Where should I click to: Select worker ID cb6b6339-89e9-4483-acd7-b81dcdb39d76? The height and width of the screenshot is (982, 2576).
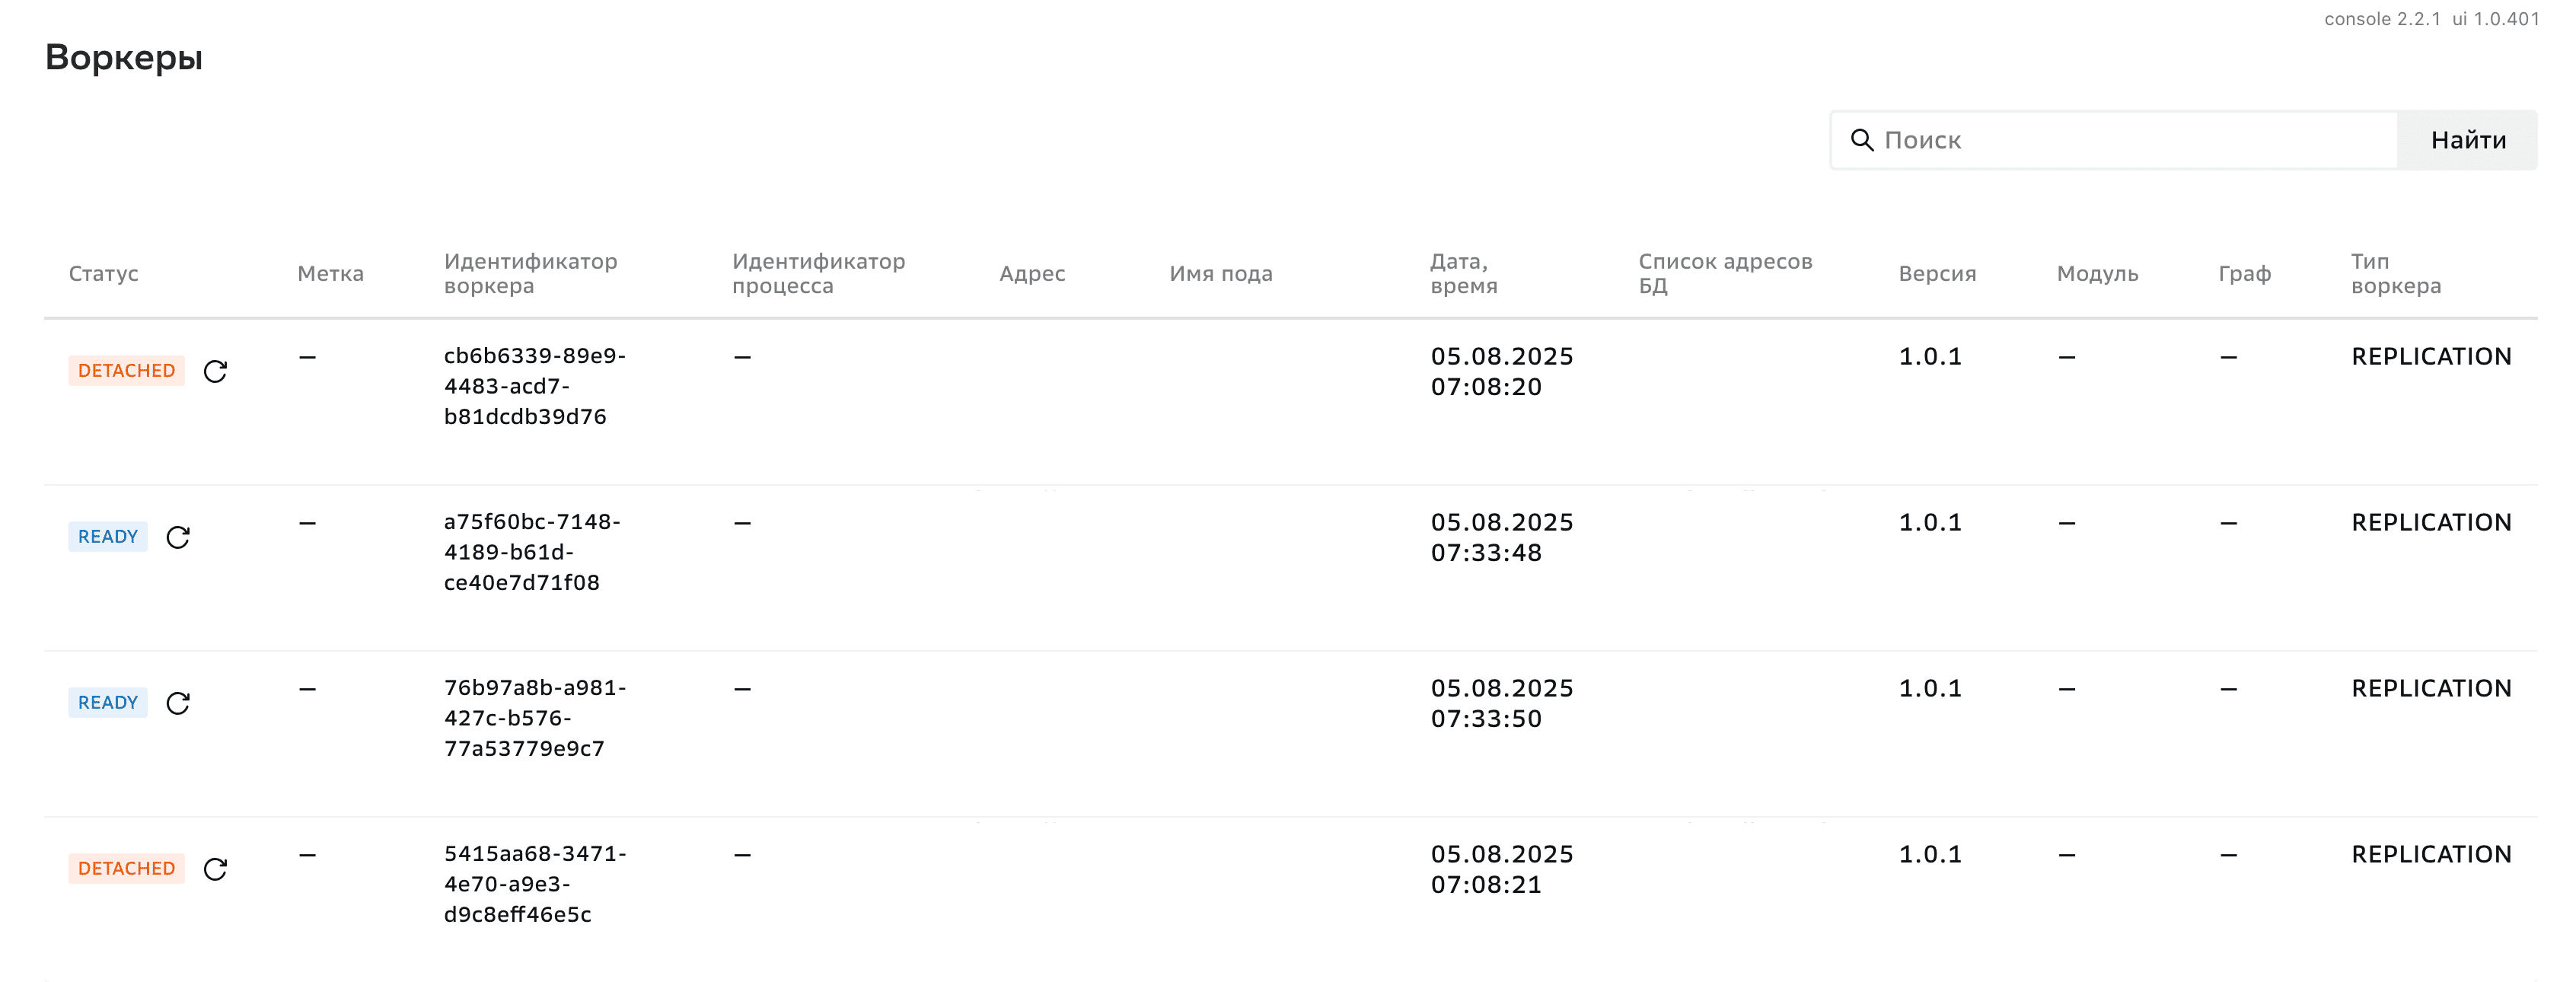[x=534, y=386]
